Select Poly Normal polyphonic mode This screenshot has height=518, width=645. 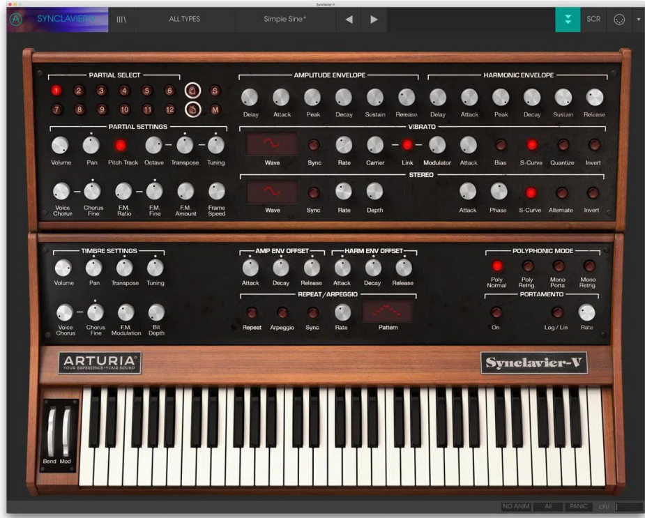pyautogui.click(x=497, y=266)
